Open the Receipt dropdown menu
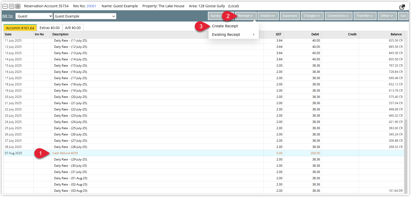The height and width of the screenshot is (197, 411). click(246, 16)
